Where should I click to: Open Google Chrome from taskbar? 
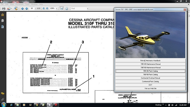coord(37,105)
